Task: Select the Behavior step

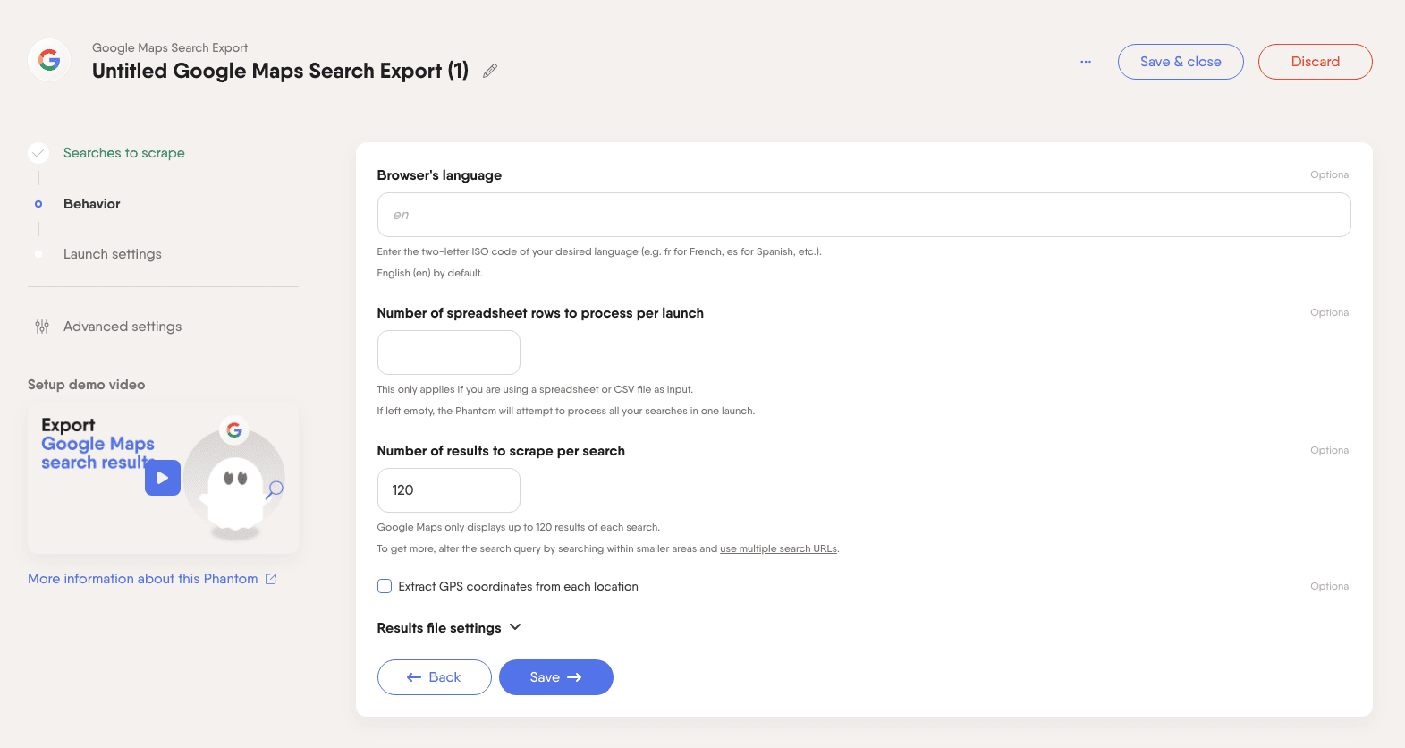Action: pyautogui.click(x=92, y=204)
